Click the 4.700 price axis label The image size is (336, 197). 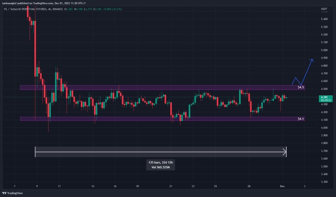point(324,73)
